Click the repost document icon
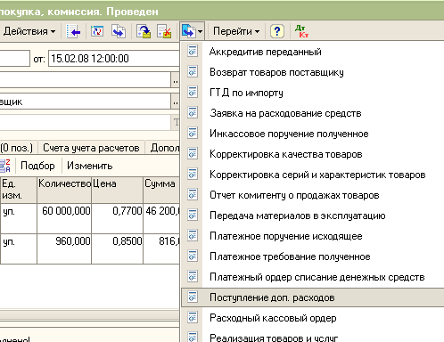This screenshot has height=342, width=444. [x=144, y=31]
